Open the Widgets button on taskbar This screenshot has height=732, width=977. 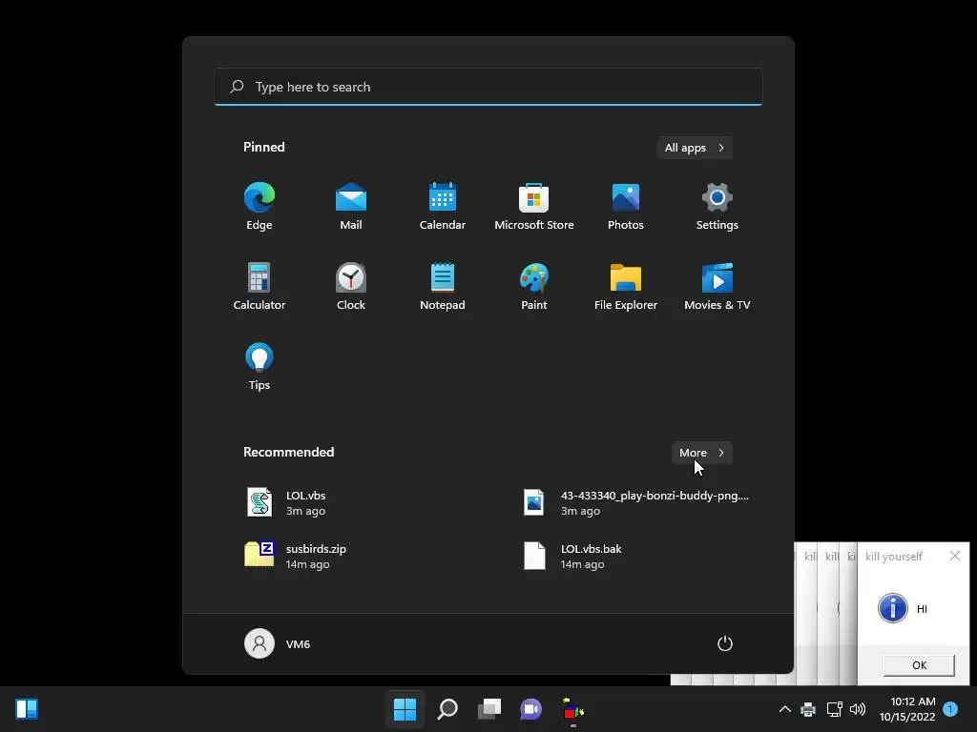(x=27, y=709)
